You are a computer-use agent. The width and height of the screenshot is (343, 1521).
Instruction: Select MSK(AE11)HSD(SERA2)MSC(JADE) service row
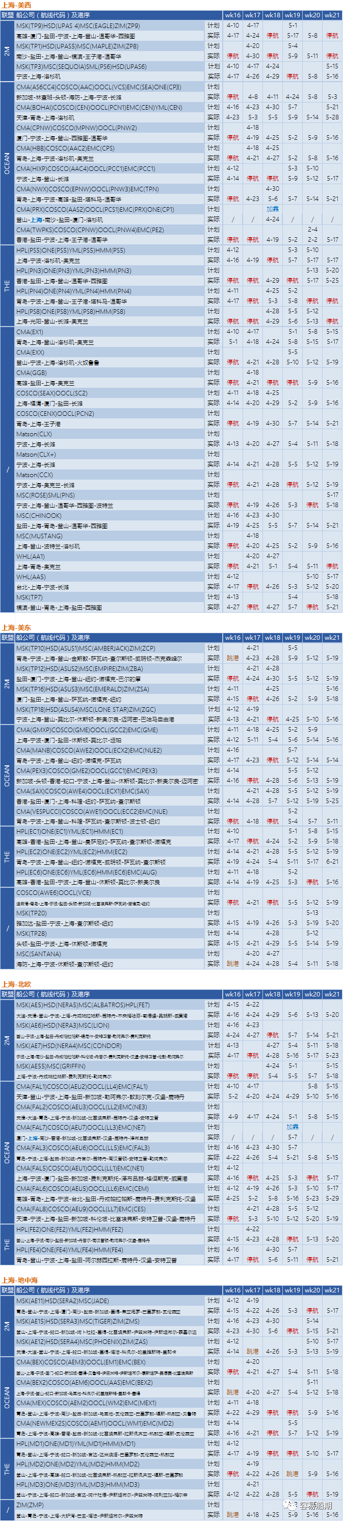click(110, 1300)
